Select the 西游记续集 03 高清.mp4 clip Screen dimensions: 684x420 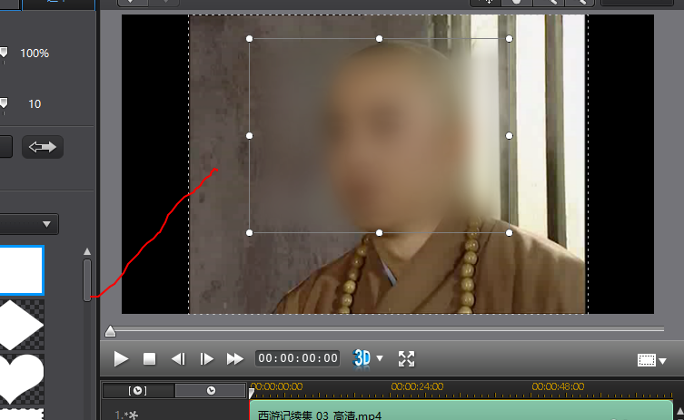tap(461, 410)
